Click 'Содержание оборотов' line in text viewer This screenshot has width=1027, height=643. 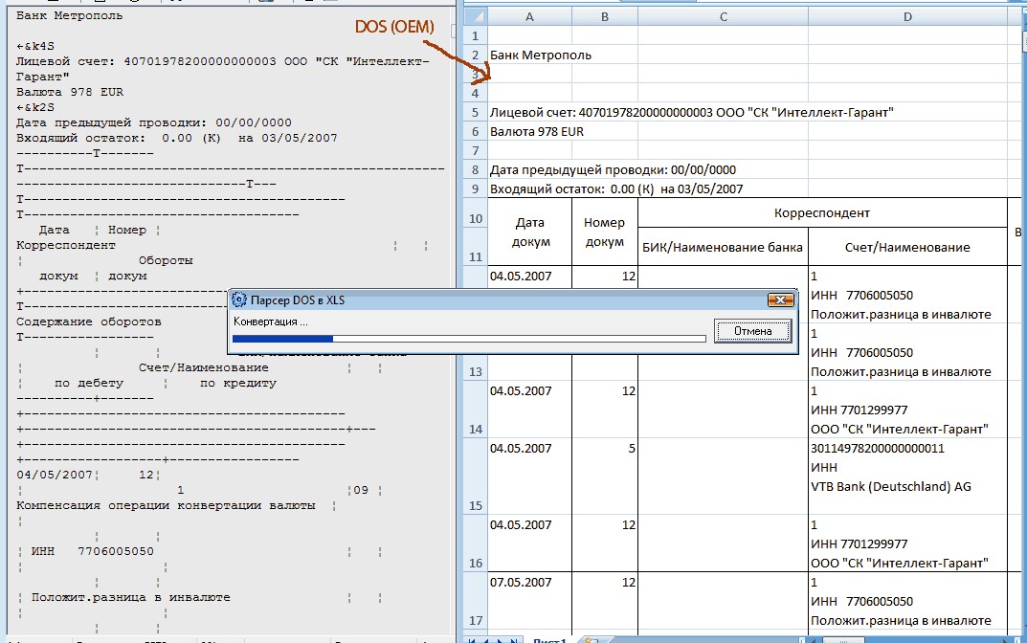(88, 321)
